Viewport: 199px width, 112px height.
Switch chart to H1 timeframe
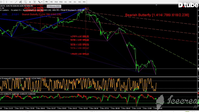click(x=66, y=2)
